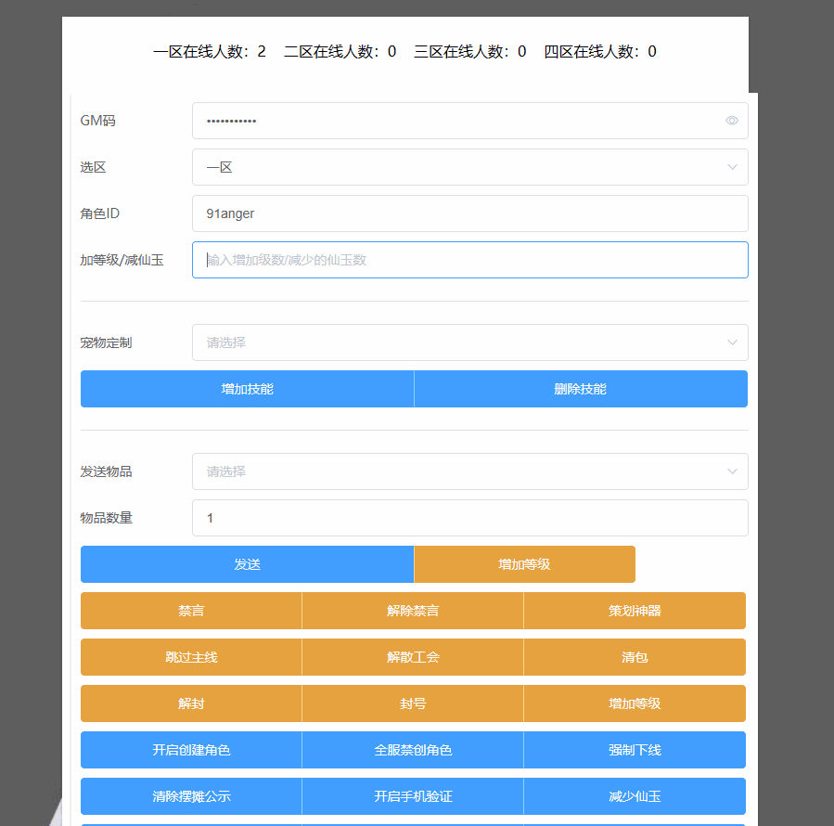Click the 清除摆摊公示 button
The height and width of the screenshot is (826, 834).
tap(191, 796)
